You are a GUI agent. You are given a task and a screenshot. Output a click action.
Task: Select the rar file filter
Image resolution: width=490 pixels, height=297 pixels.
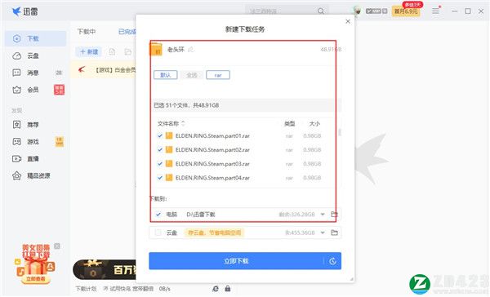pos(218,75)
